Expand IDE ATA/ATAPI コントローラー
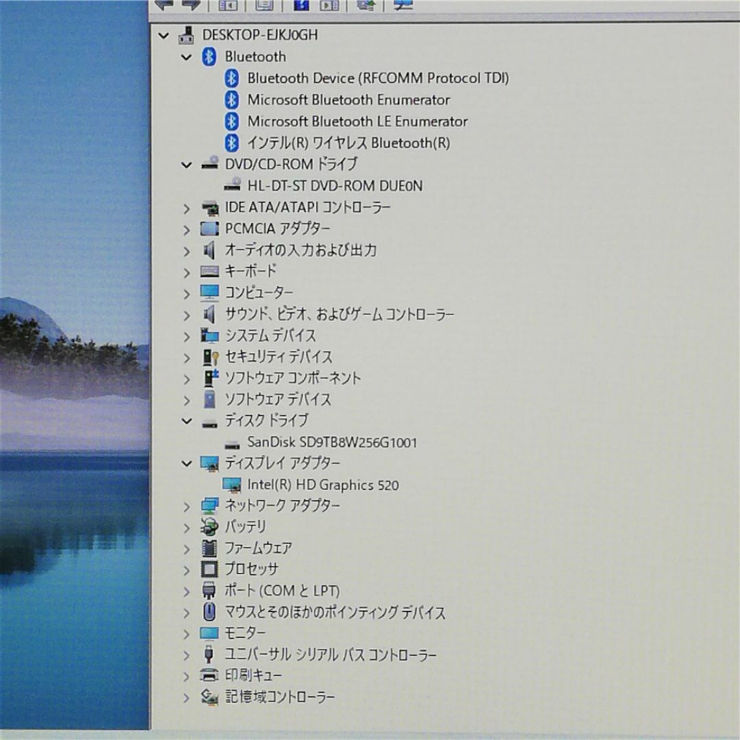 click(x=186, y=208)
